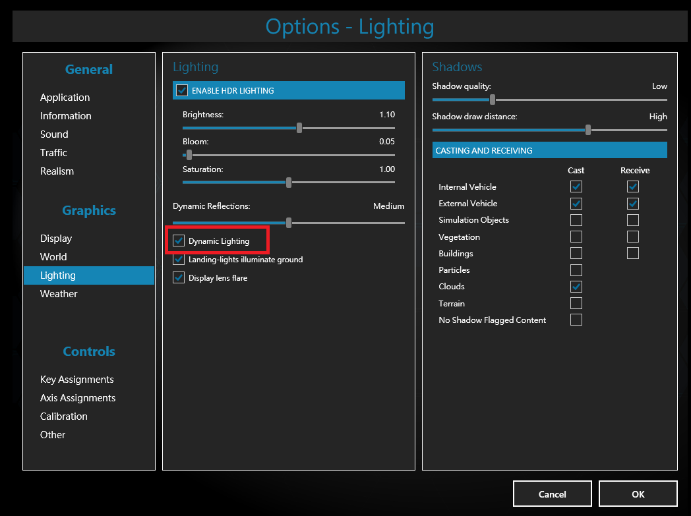The height and width of the screenshot is (516, 691).
Task: Check No Shadow Flagged Content box
Action: [x=576, y=320]
